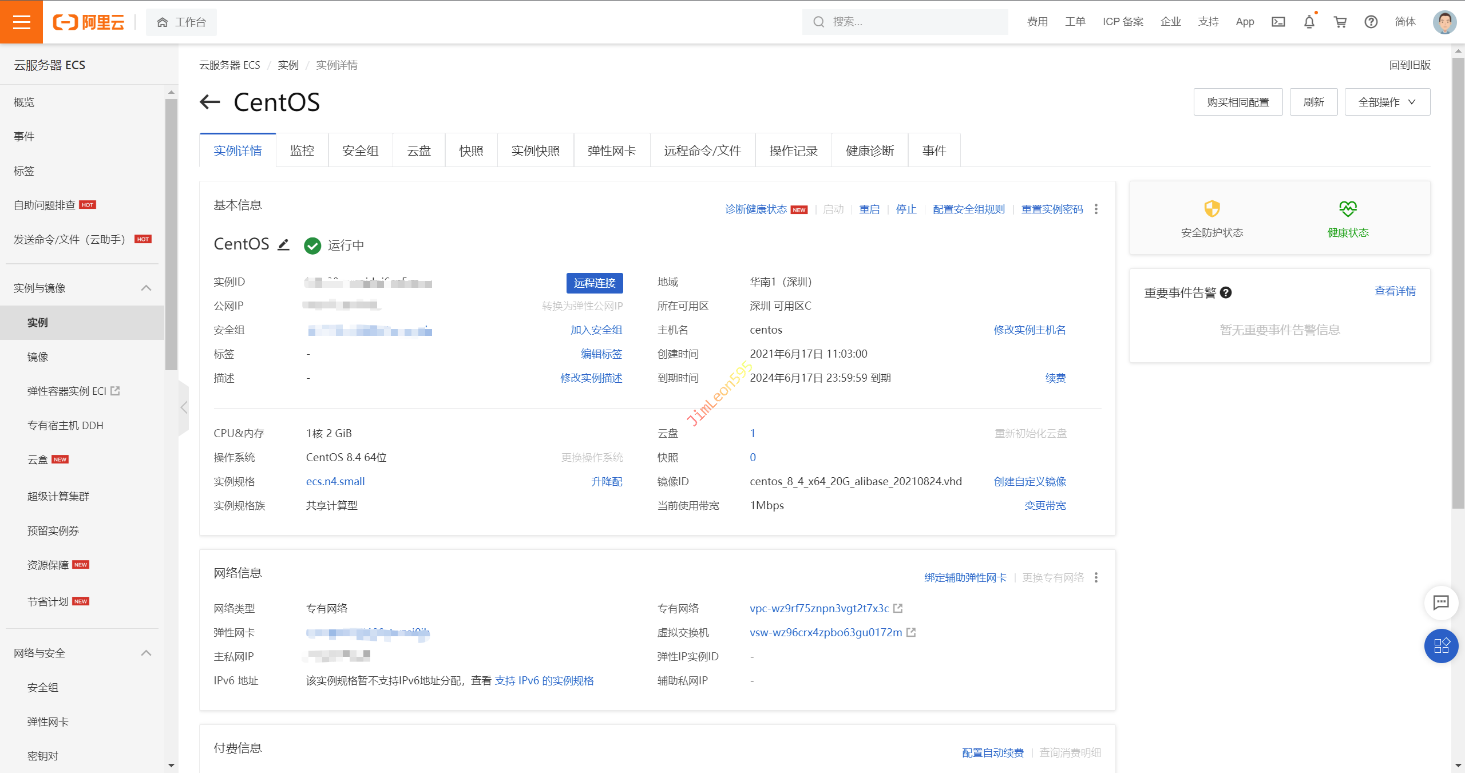Screen dimensions: 1465x773
Task: Collapse the left sidebar with handle
Action: point(184,407)
